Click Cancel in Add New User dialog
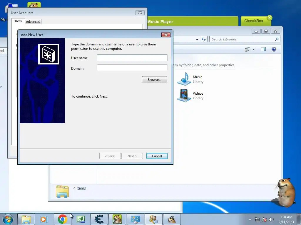 pos(157,156)
